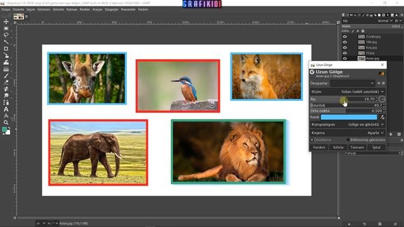This screenshot has width=404, height=227.
Task: Open the Süzgeçler menu
Action: (112, 9)
